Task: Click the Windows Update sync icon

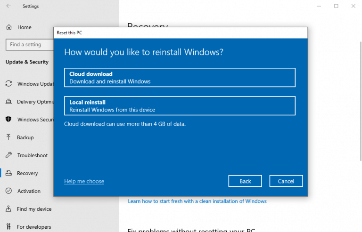Action: [x=8, y=84]
